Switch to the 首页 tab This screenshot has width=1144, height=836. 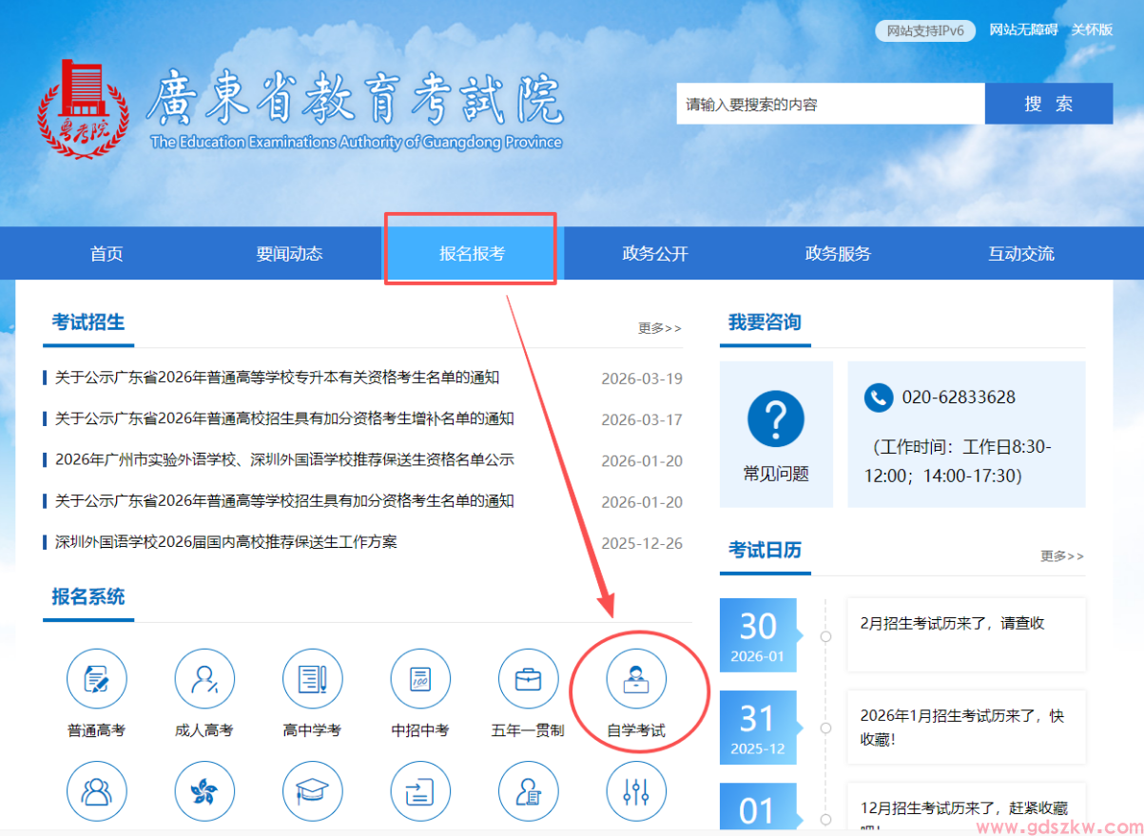tap(106, 253)
